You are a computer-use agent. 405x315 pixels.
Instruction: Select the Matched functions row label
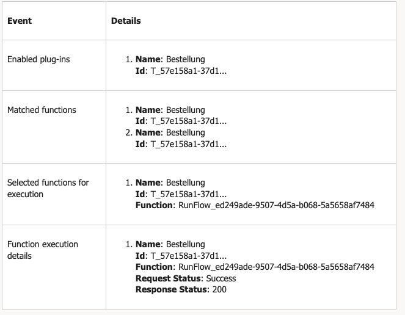pos(42,110)
